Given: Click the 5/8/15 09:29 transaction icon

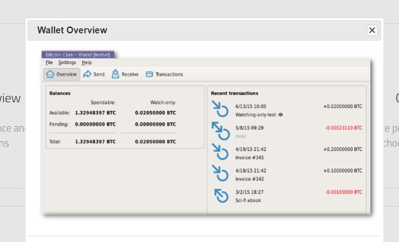Looking at the screenshot, I should coord(220,131).
